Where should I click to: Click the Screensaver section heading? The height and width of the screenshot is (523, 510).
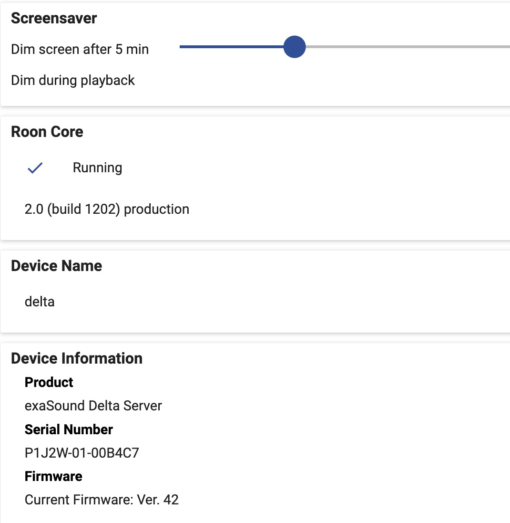point(54,18)
